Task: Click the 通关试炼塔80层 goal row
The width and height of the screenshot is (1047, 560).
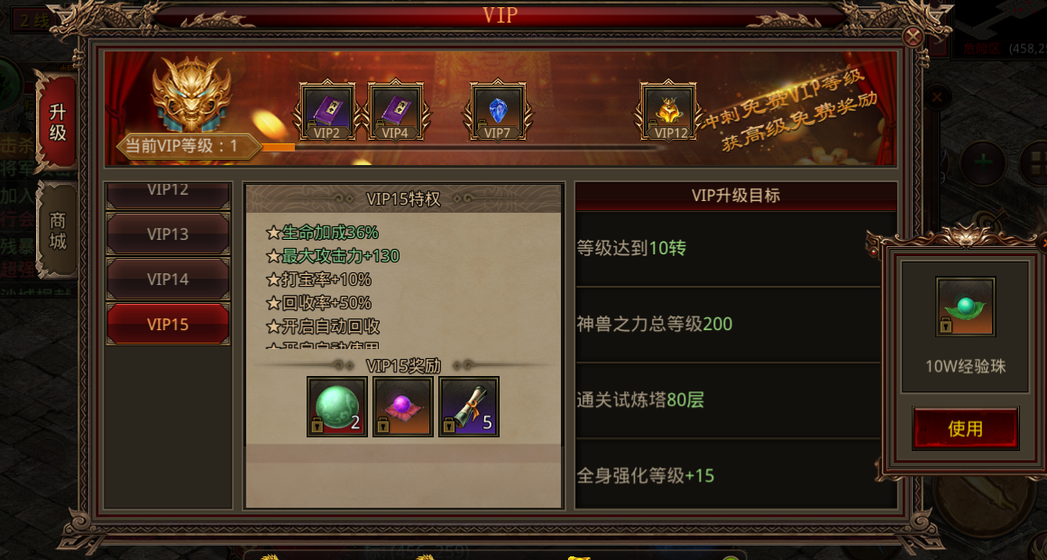Action: (x=727, y=400)
